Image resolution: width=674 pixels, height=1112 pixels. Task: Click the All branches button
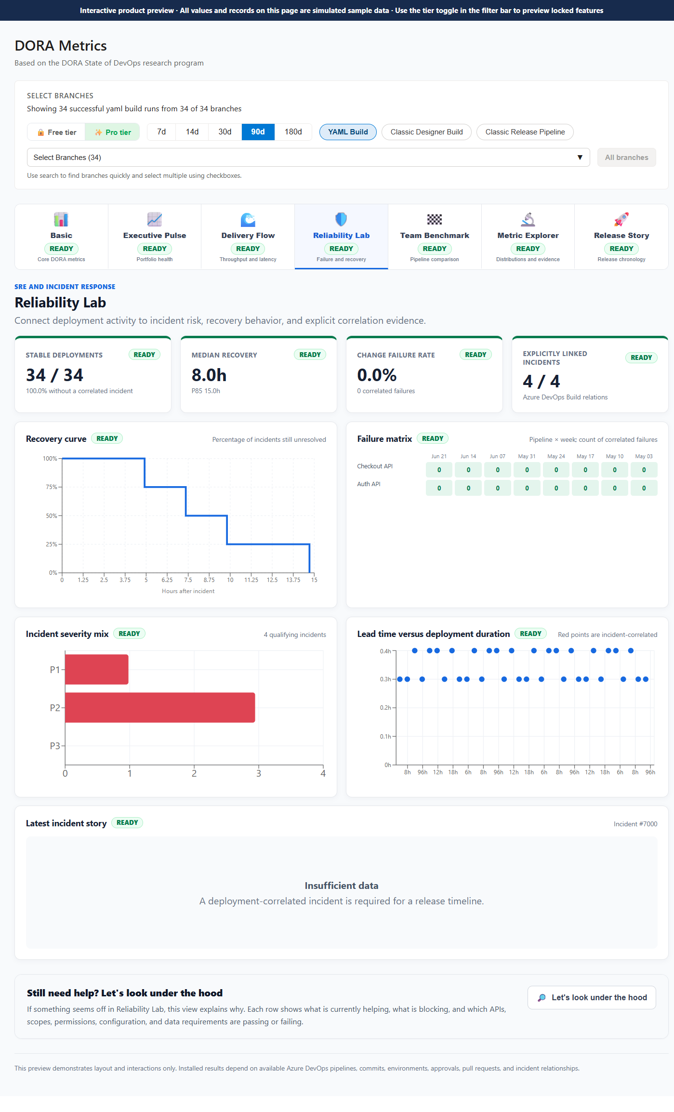626,158
